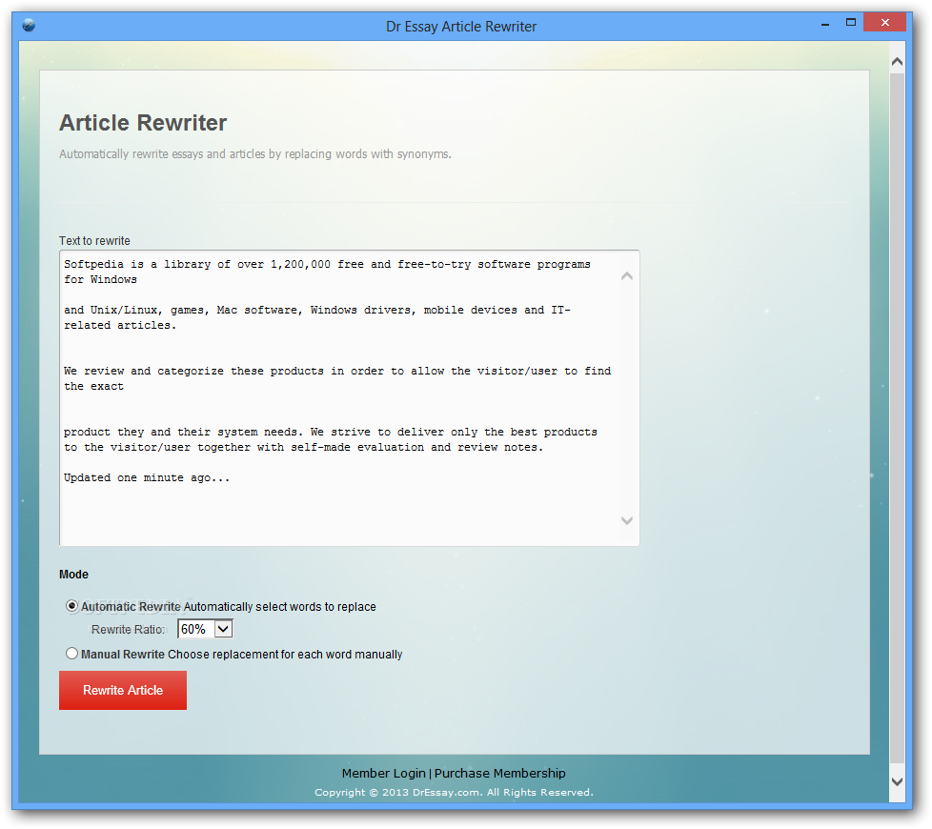Click the copyright 2013 DrEssay.com text
This screenshot has width=932, height=829.
point(454,792)
